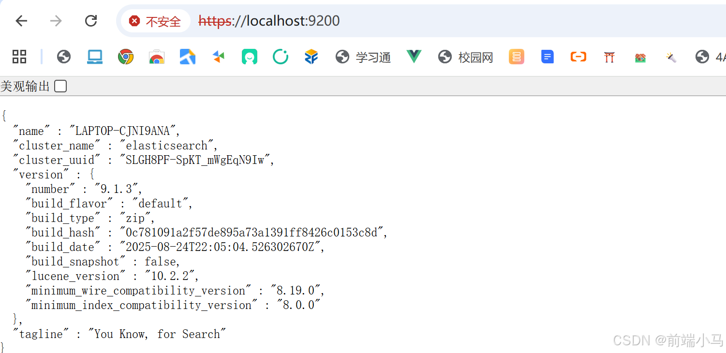This screenshot has width=726, height=353.
Task: Open the multicolor pinwheel bookmark icon
Action: click(219, 57)
